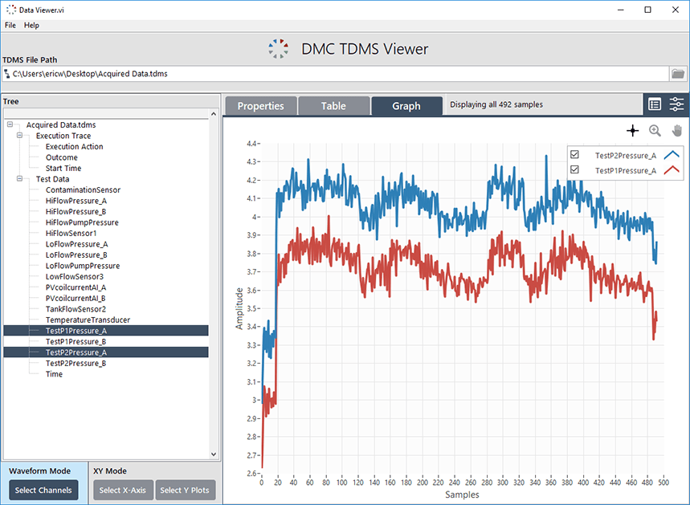Click the TDMS file path field
The width and height of the screenshot is (690, 505).
[x=335, y=74]
